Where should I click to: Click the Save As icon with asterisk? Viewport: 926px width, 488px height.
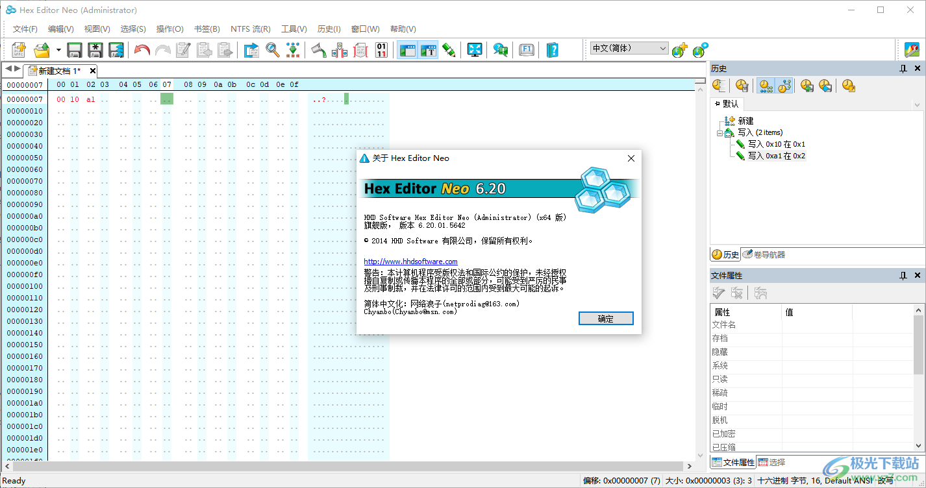(x=95, y=50)
